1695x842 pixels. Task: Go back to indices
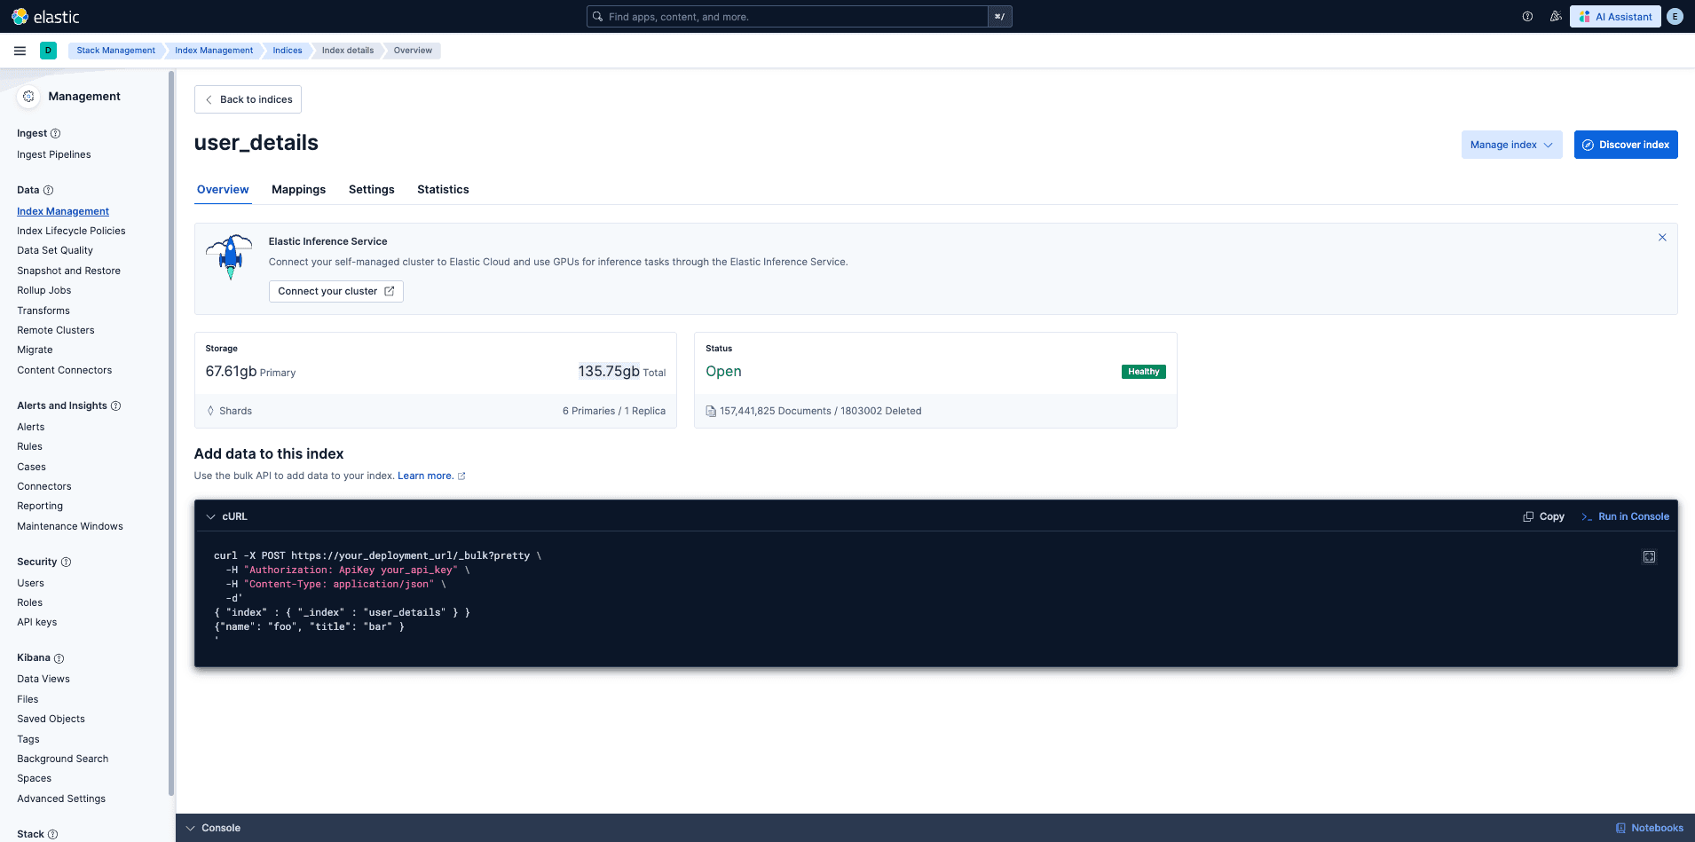tap(248, 99)
